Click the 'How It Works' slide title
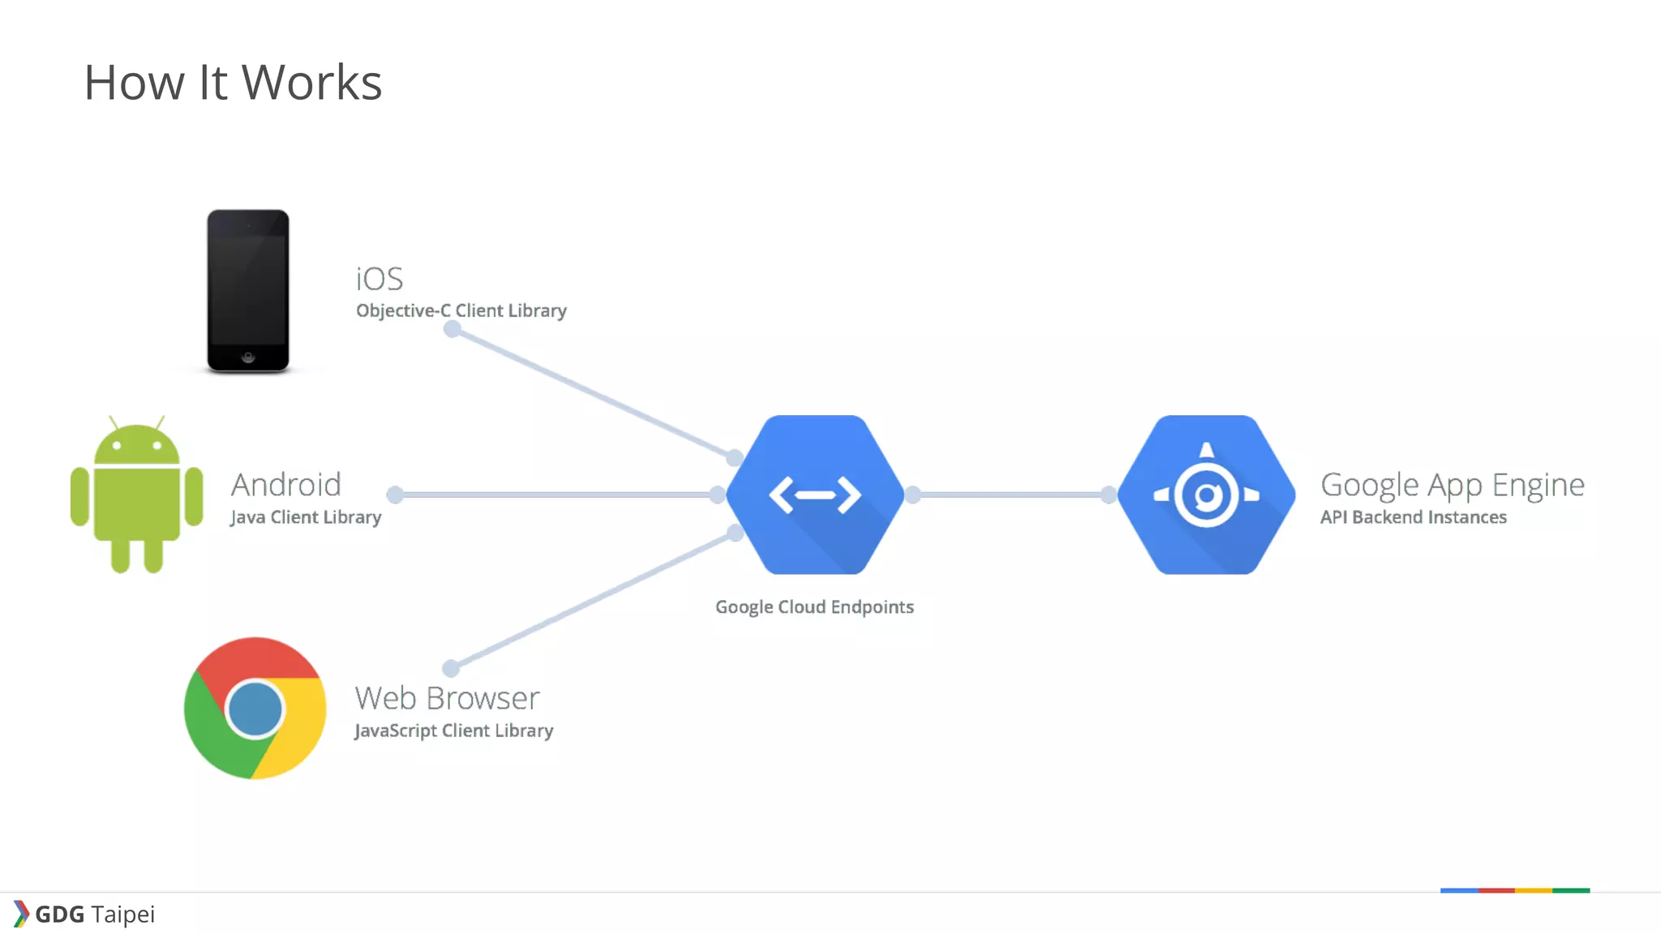This screenshot has width=1661, height=934. (233, 83)
